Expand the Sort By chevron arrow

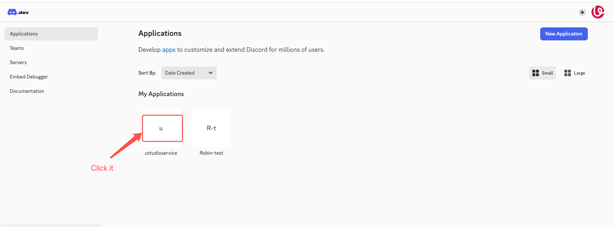[211, 73]
